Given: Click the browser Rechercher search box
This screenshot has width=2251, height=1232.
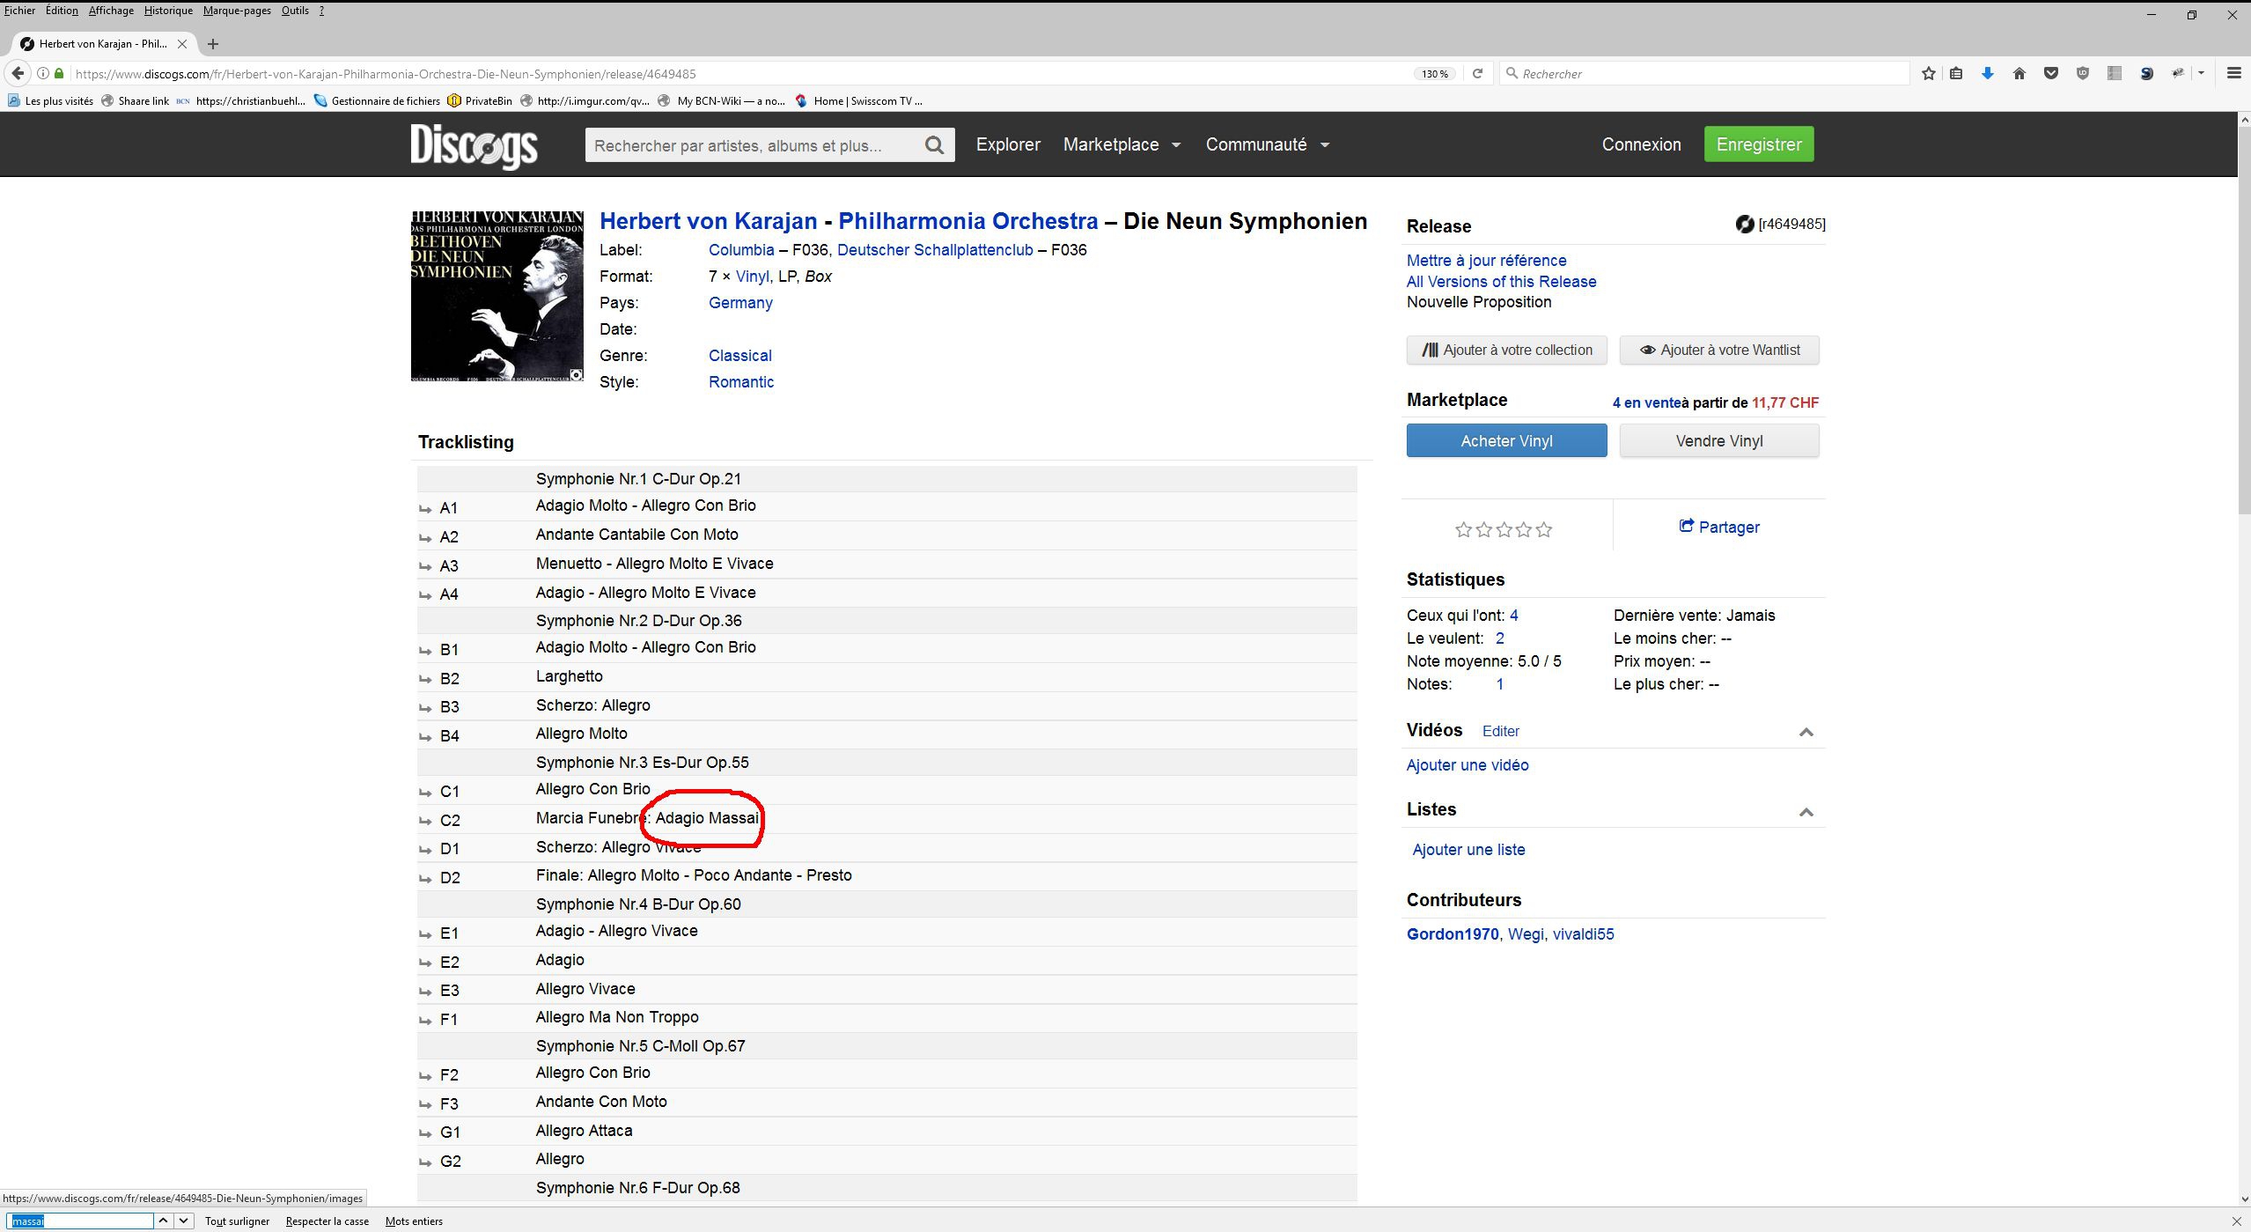Looking at the screenshot, I should point(1704,73).
